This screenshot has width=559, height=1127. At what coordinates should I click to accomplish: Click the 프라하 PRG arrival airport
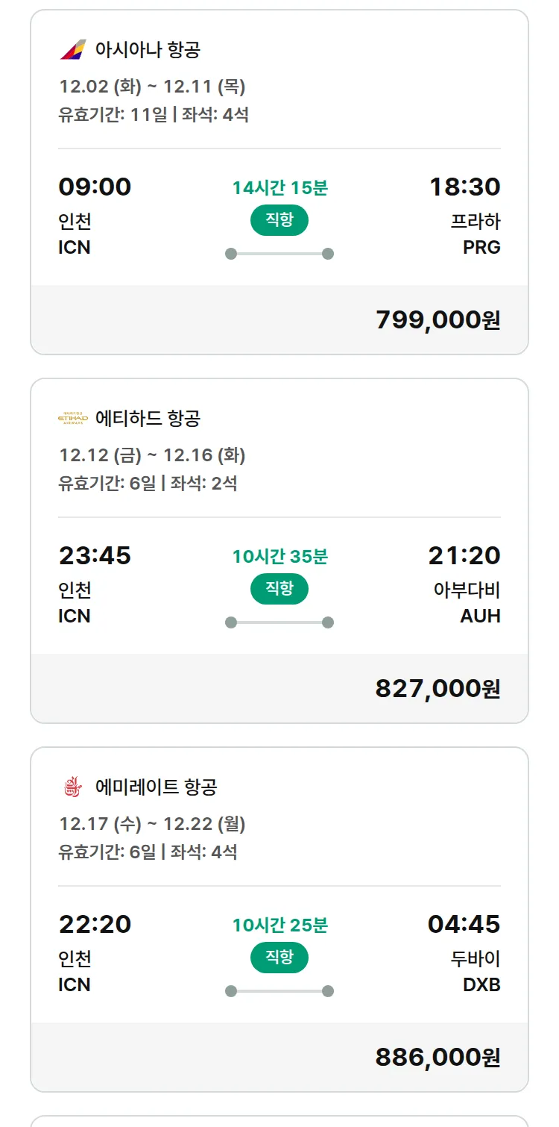pyautogui.click(x=476, y=234)
